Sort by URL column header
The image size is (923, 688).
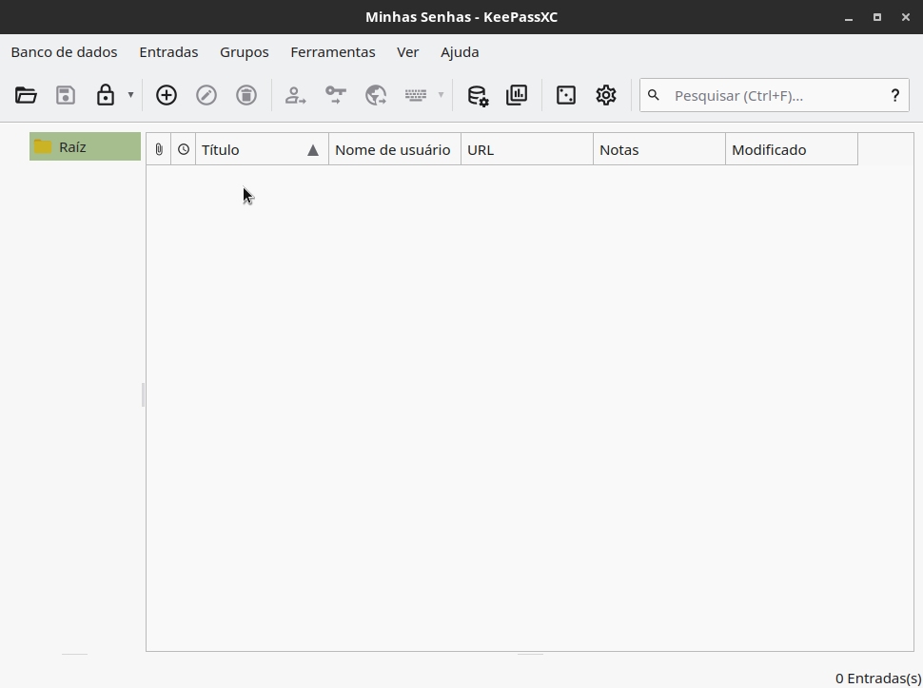pos(527,149)
